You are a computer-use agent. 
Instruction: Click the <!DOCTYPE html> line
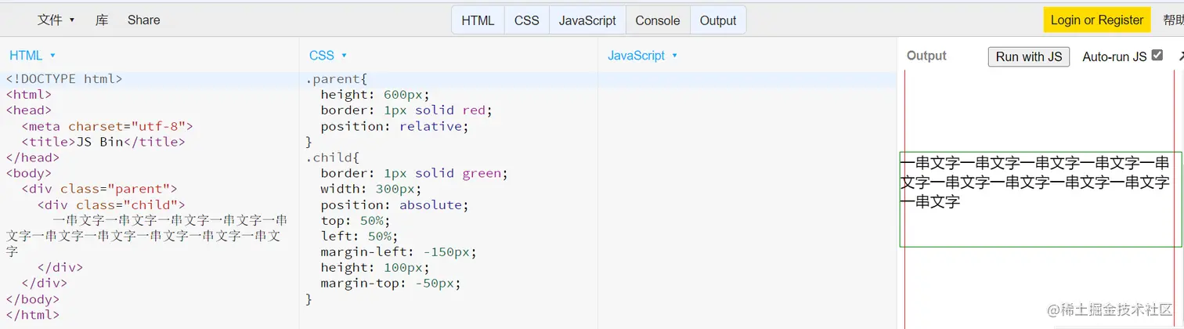[64, 79]
